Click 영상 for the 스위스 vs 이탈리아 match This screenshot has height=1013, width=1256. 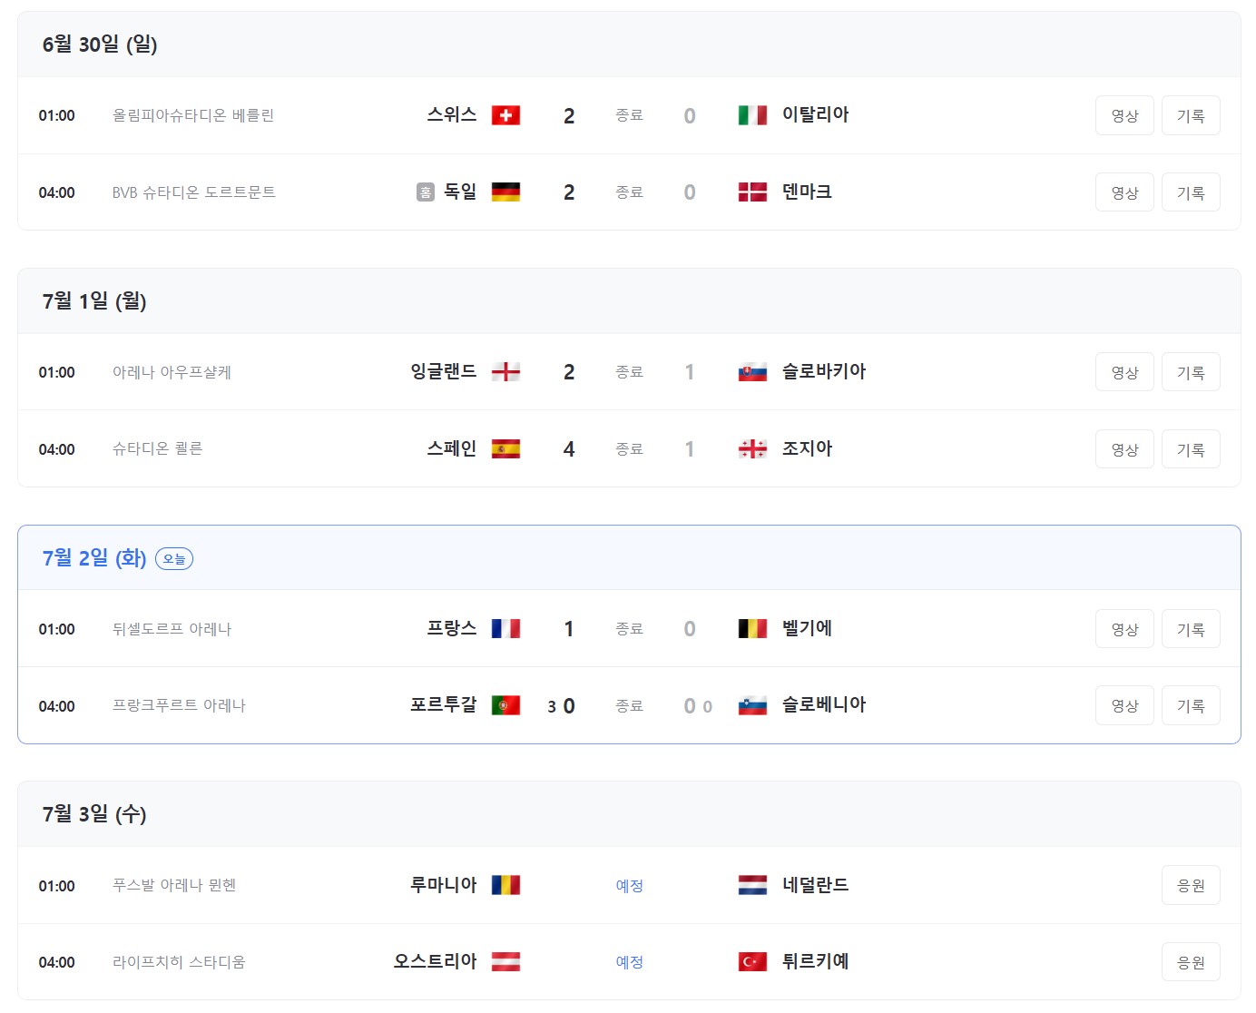1124,115
